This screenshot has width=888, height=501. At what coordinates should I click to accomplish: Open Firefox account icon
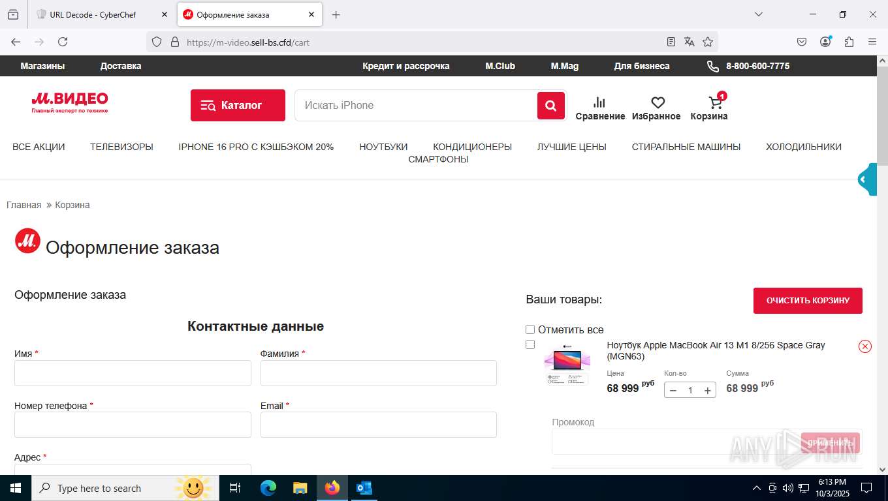(825, 42)
